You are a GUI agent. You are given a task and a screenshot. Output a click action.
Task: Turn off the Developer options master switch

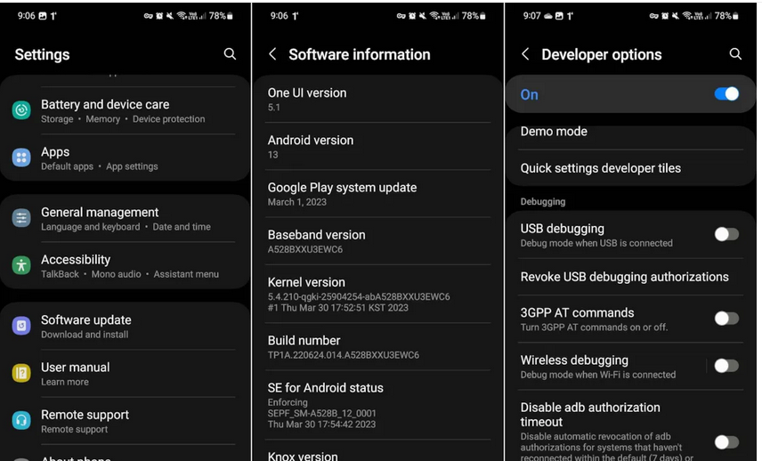point(726,93)
